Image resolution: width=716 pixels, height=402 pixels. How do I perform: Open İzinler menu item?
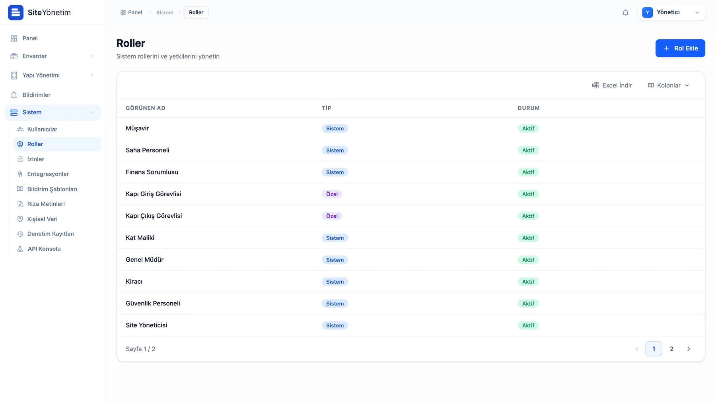[x=56, y=159]
